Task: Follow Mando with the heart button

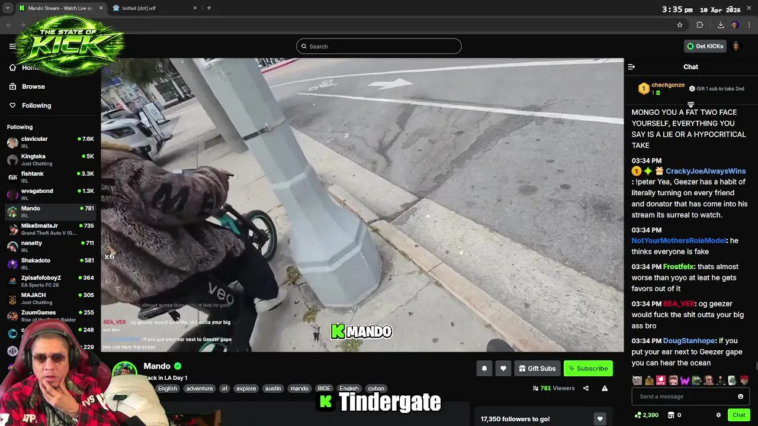Action: (503, 368)
